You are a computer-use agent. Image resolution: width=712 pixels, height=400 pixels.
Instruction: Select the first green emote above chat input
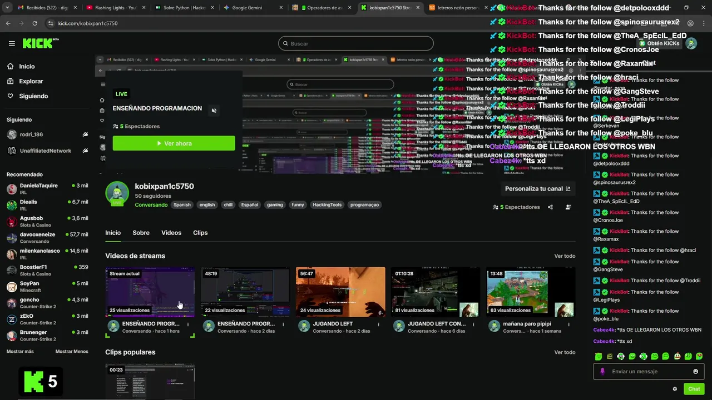point(599,357)
